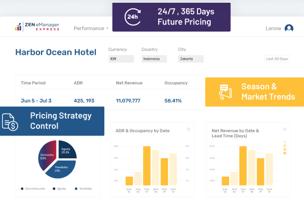The image size is (304, 202).
Task: Click the Pricing Strategy document dollar icon
Action: pyautogui.click(x=10, y=122)
